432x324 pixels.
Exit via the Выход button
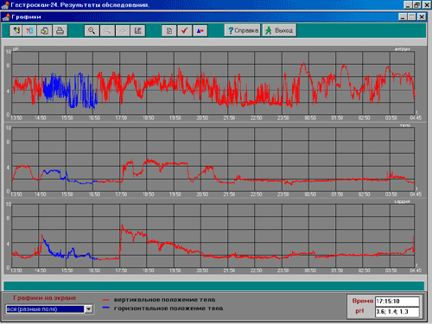click(279, 30)
